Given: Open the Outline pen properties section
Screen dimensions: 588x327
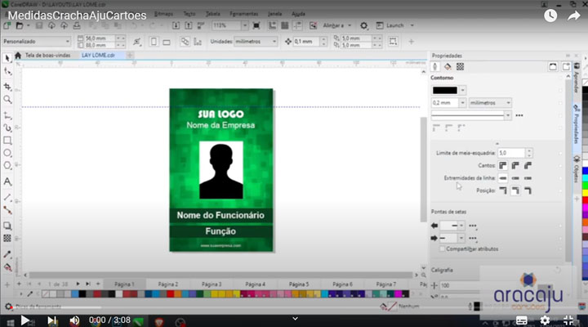Looking at the screenshot, I should coord(435,67).
